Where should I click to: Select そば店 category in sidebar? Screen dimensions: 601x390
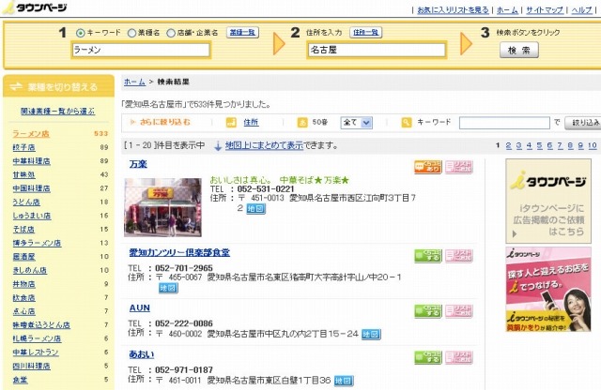23,230
